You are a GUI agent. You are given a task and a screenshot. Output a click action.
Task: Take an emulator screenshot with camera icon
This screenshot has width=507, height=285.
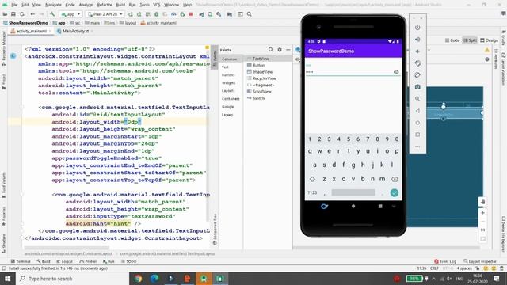[417, 87]
